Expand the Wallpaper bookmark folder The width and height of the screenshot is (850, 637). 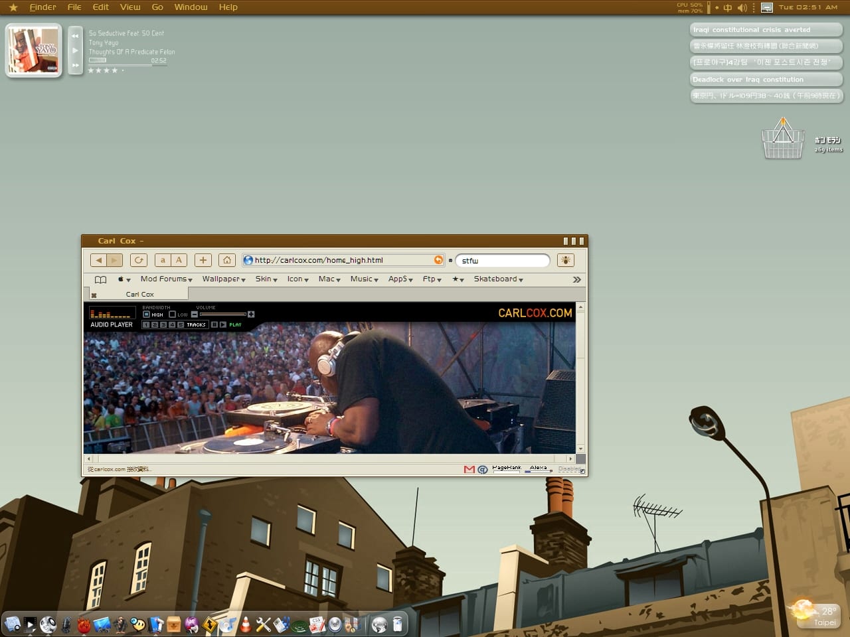[x=224, y=279]
